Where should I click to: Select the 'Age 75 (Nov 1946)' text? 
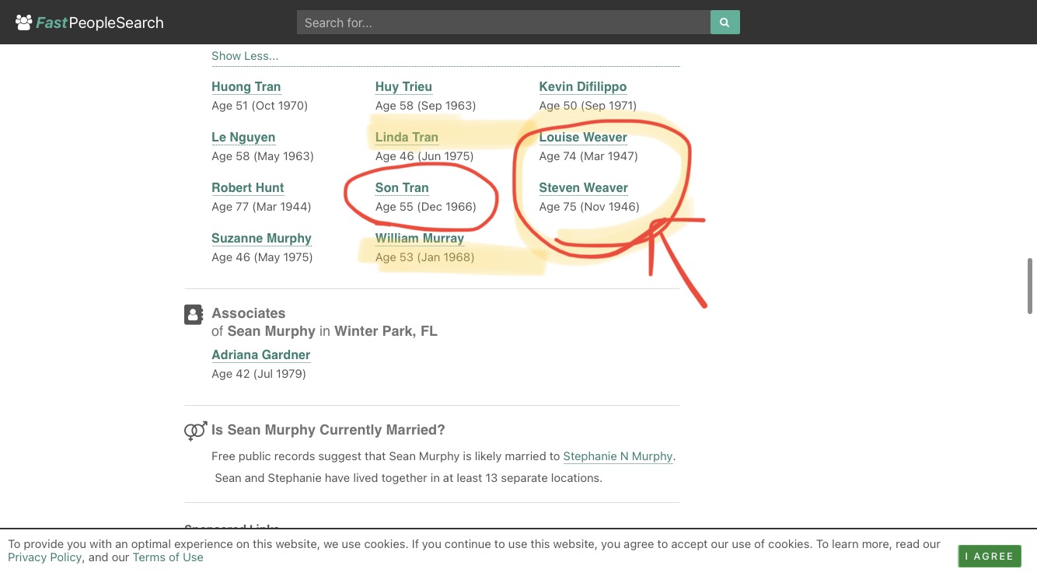point(589,207)
